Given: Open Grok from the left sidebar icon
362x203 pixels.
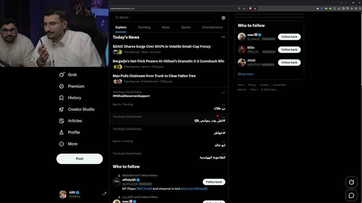Looking at the screenshot, I should coord(61,75).
